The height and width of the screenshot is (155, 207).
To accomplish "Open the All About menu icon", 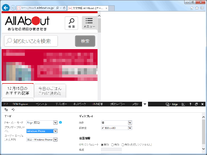I will click(89, 23).
